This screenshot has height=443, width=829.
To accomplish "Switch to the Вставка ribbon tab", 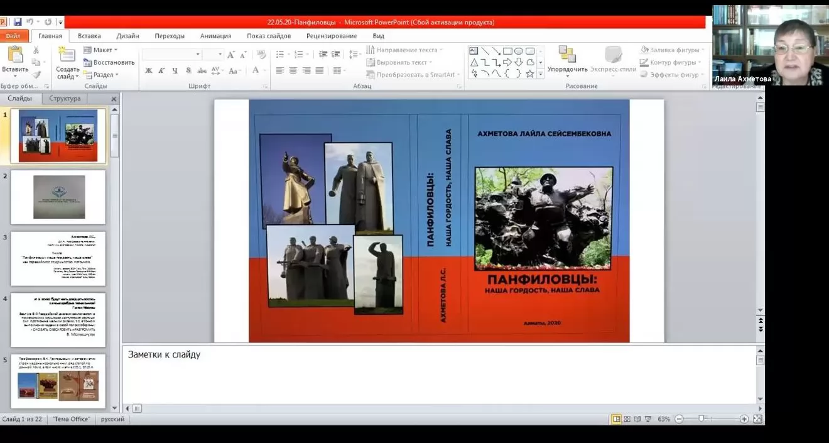I will click(x=89, y=36).
